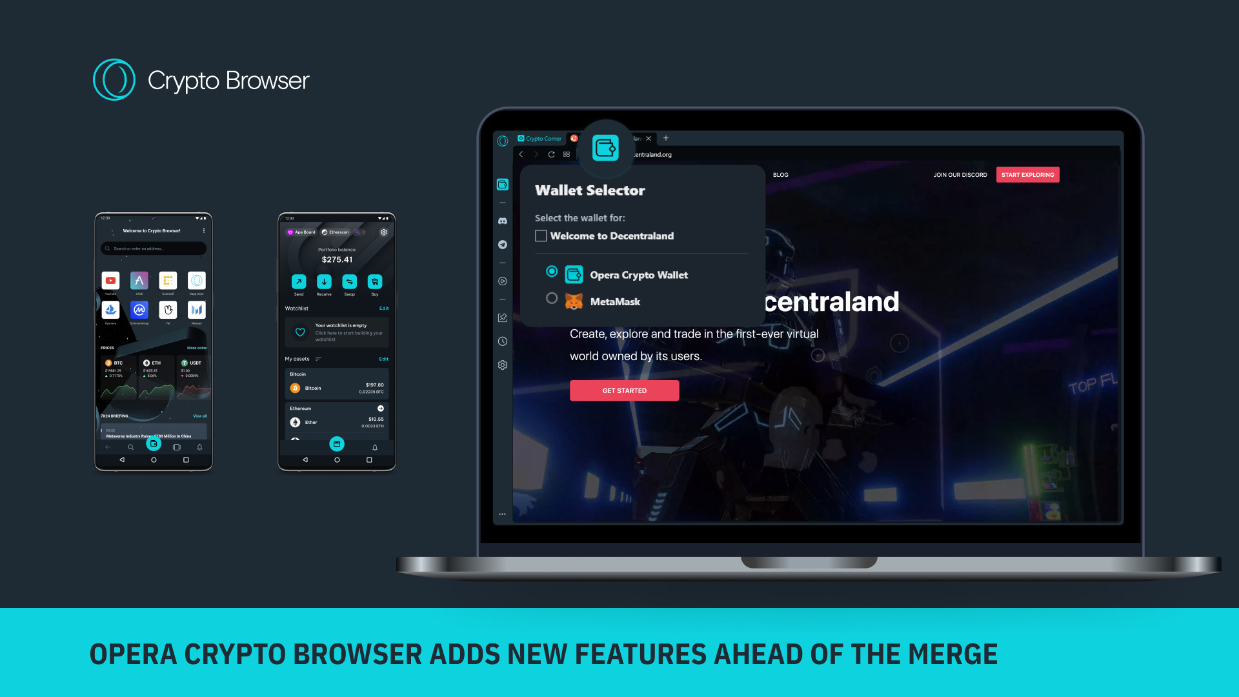Viewport: 1239px width, 697px height.
Task: Click the refresh/reload page icon
Action: (550, 154)
